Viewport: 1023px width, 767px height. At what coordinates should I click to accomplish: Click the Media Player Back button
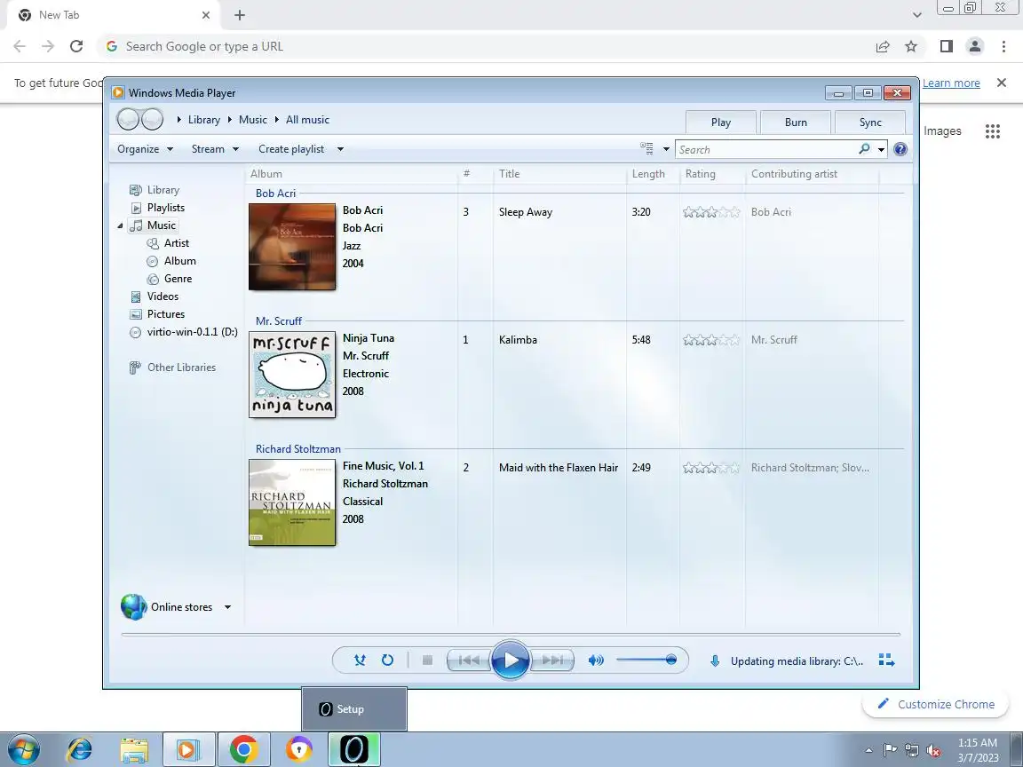pos(128,119)
